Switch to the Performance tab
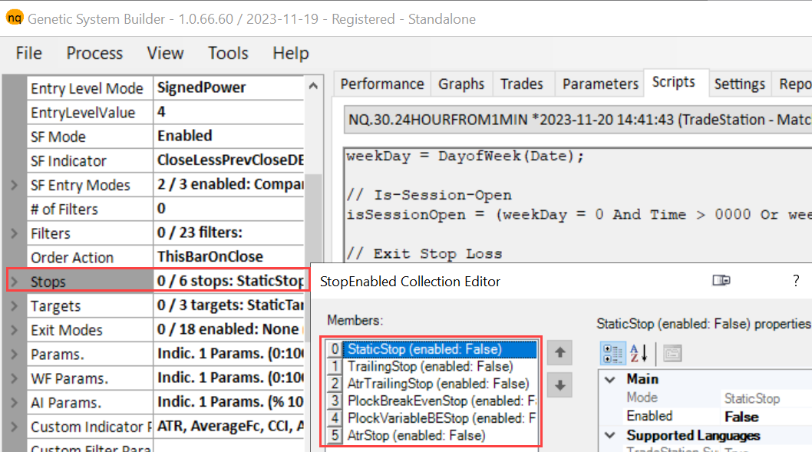This screenshot has height=452, width=812. pos(381,84)
